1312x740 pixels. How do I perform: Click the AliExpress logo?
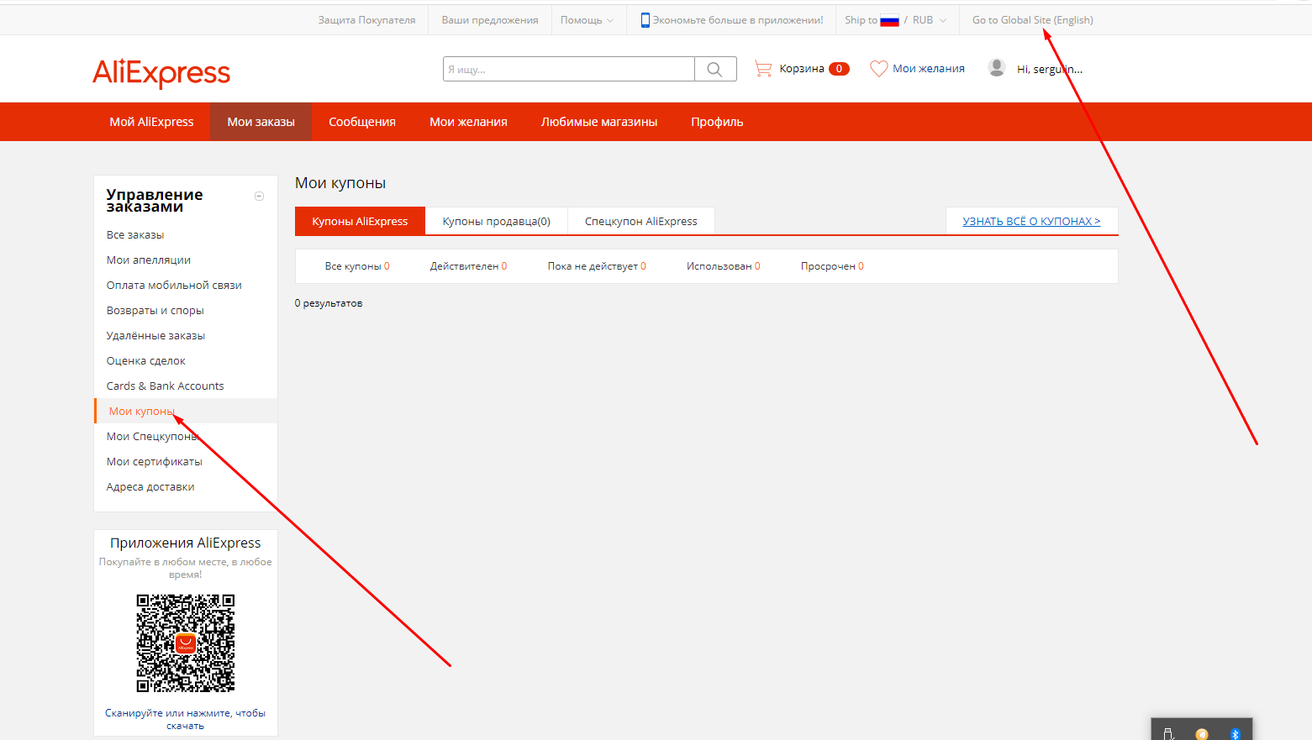tap(161, 73)
